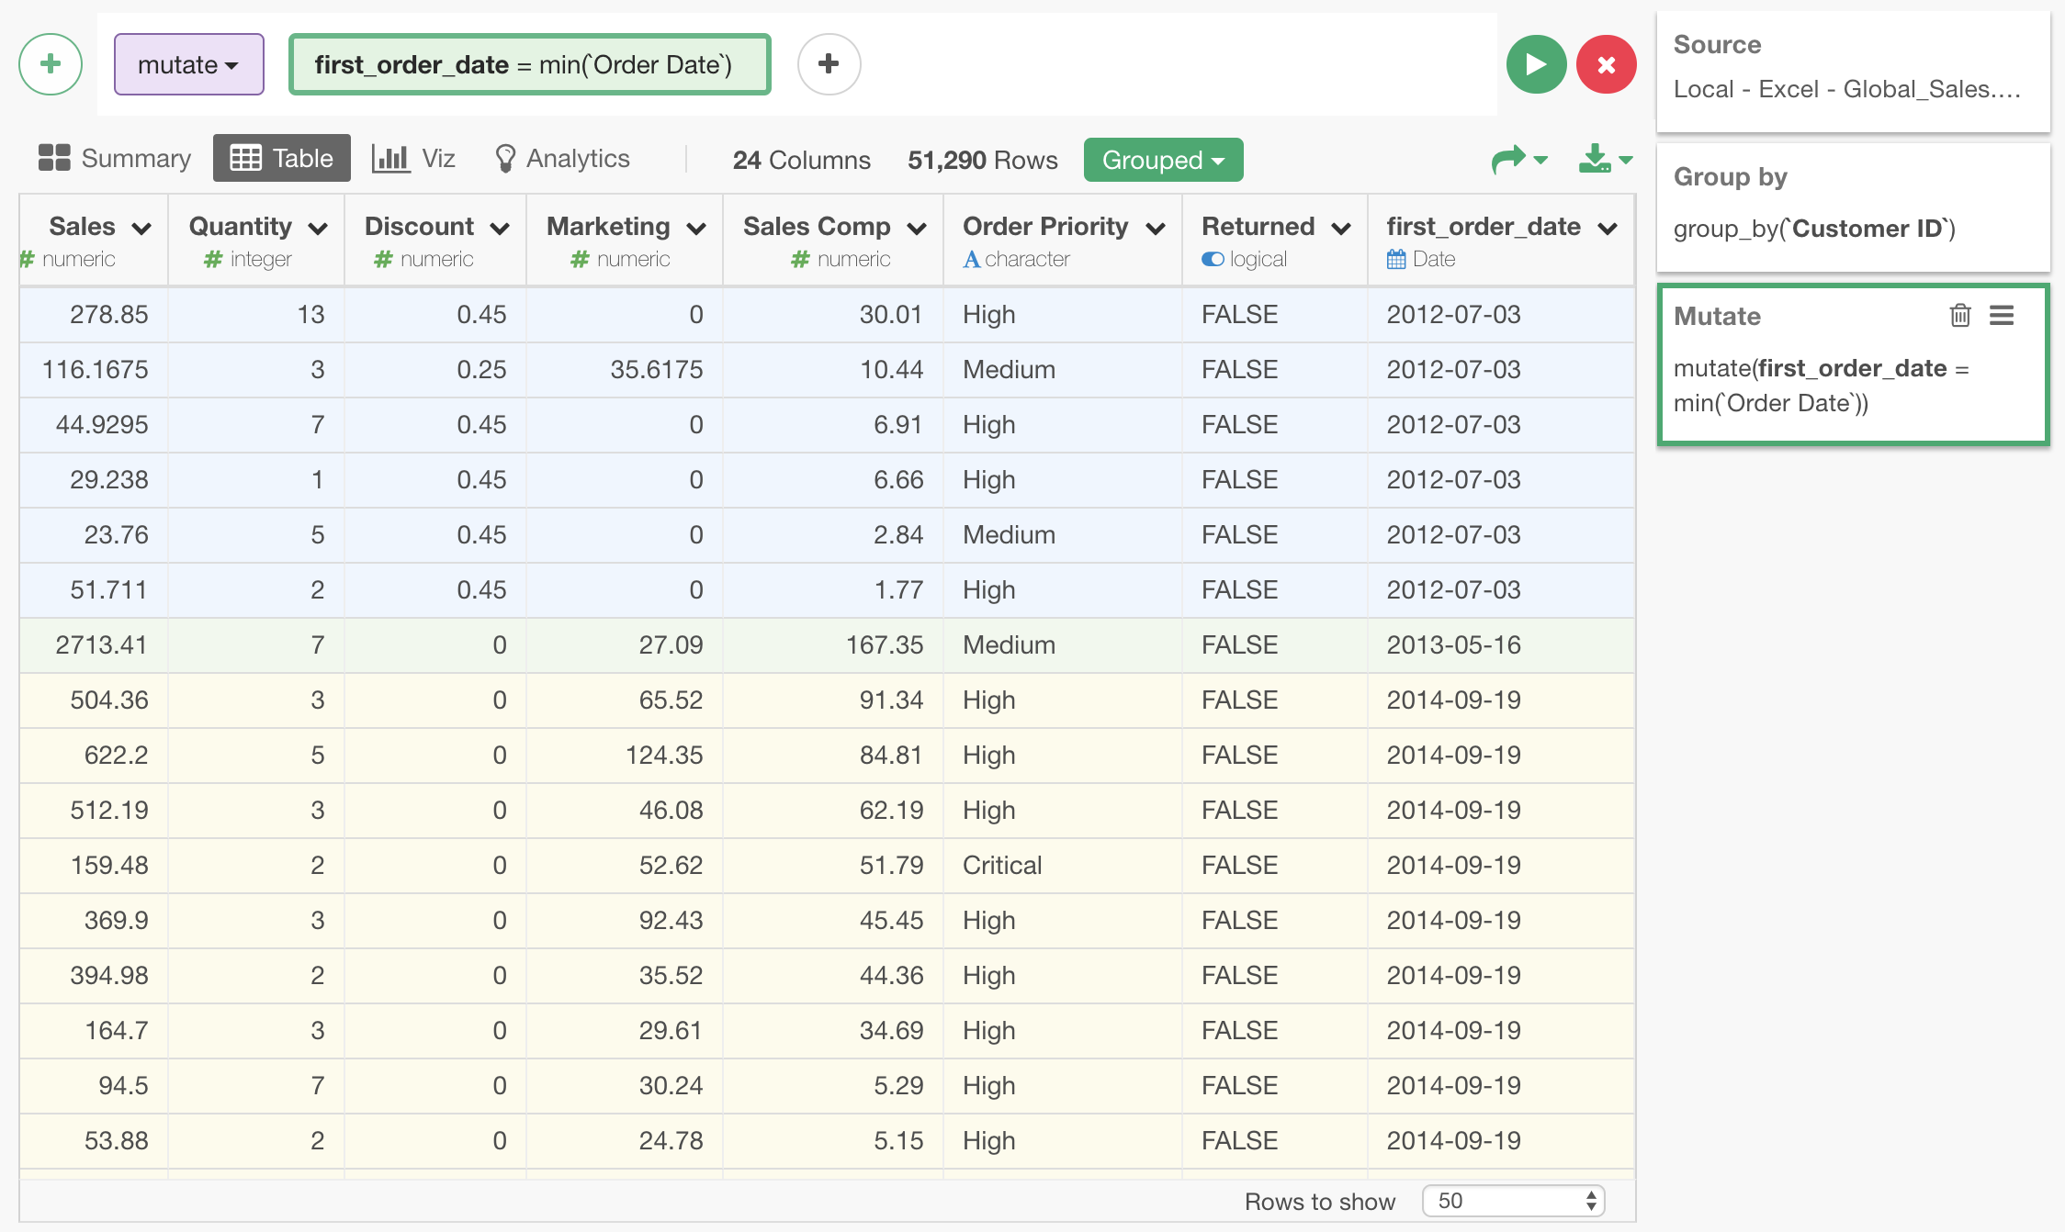The width and height of the screenshot is (2065, 1232).
Task: Switch to the Viz tab
Action: coord(414,158)
